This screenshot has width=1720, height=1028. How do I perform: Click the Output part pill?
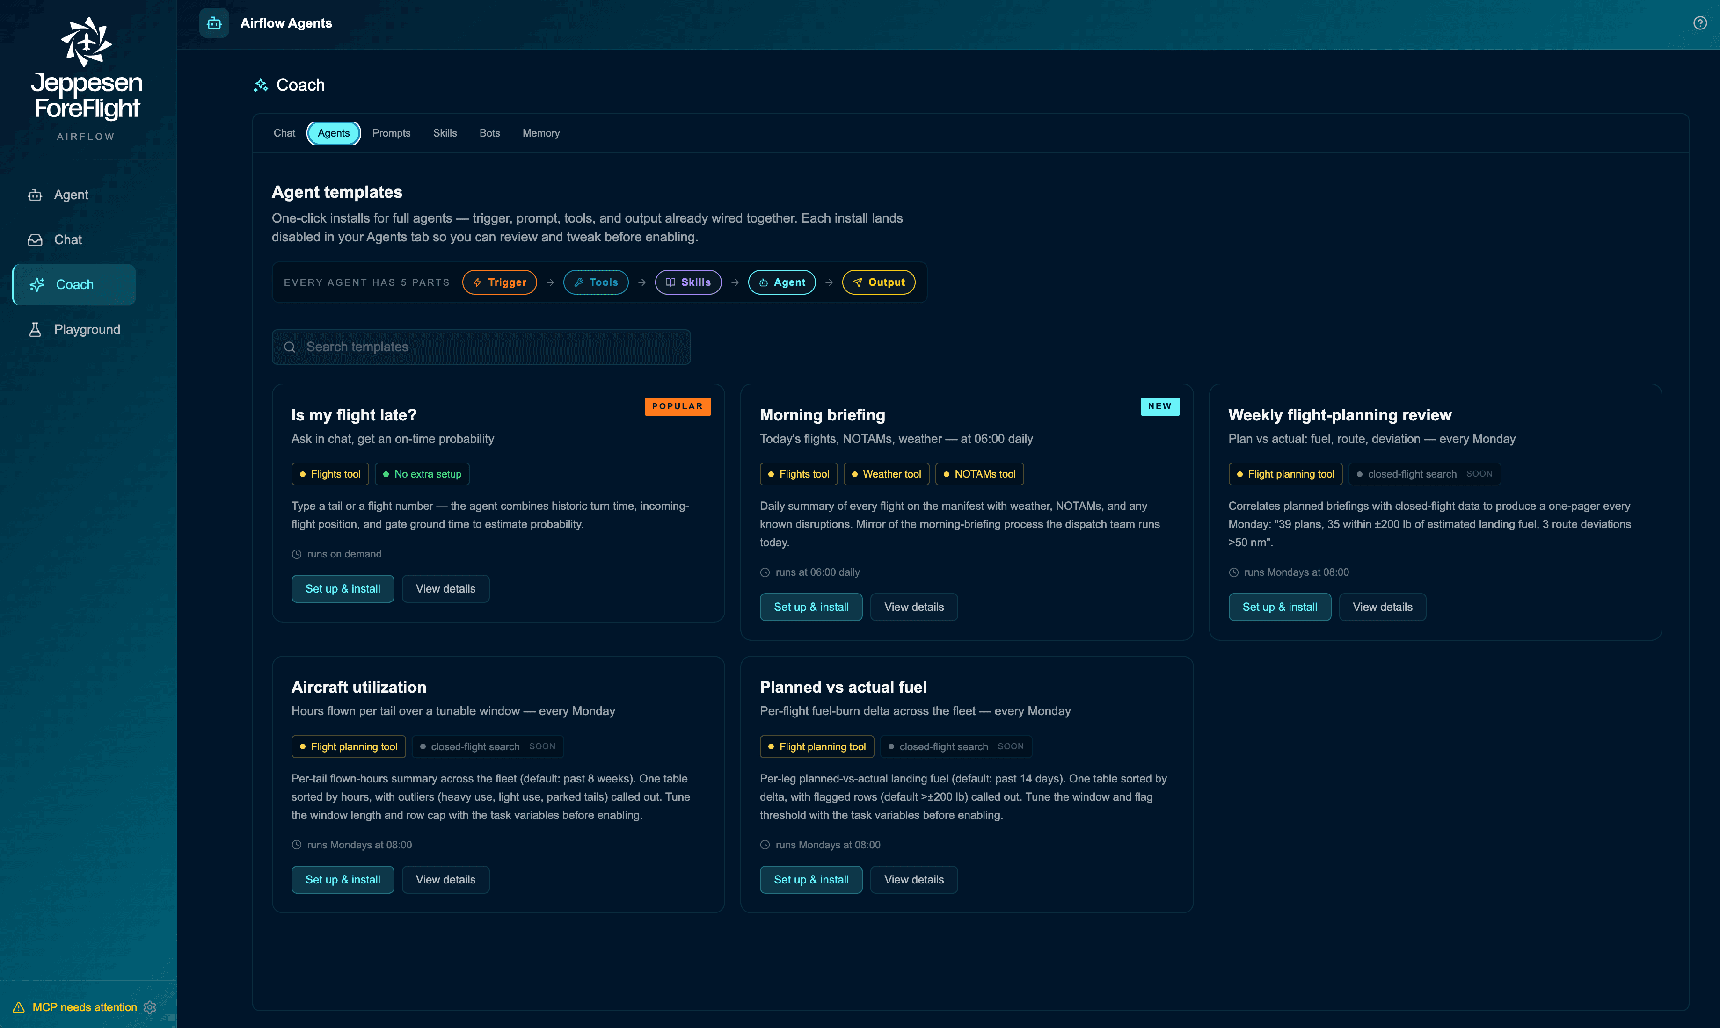point(879,282)
